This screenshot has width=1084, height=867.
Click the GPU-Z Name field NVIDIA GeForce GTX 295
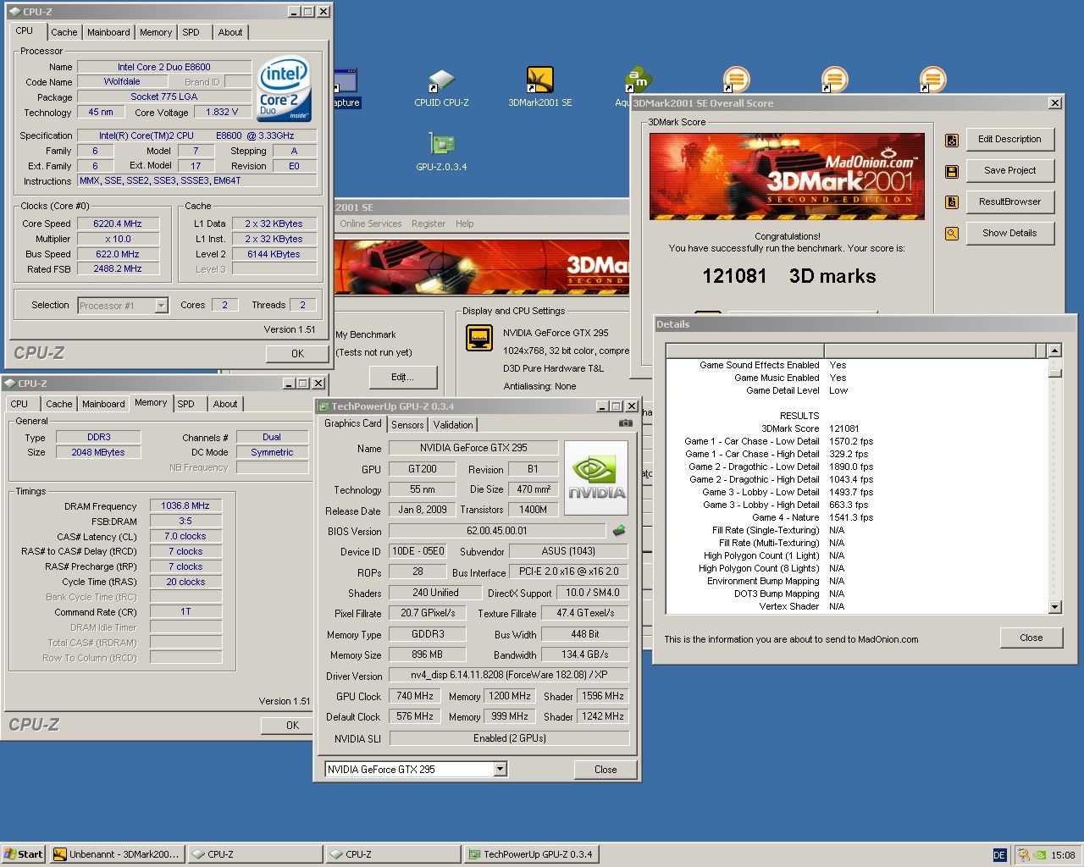(473, 448)
